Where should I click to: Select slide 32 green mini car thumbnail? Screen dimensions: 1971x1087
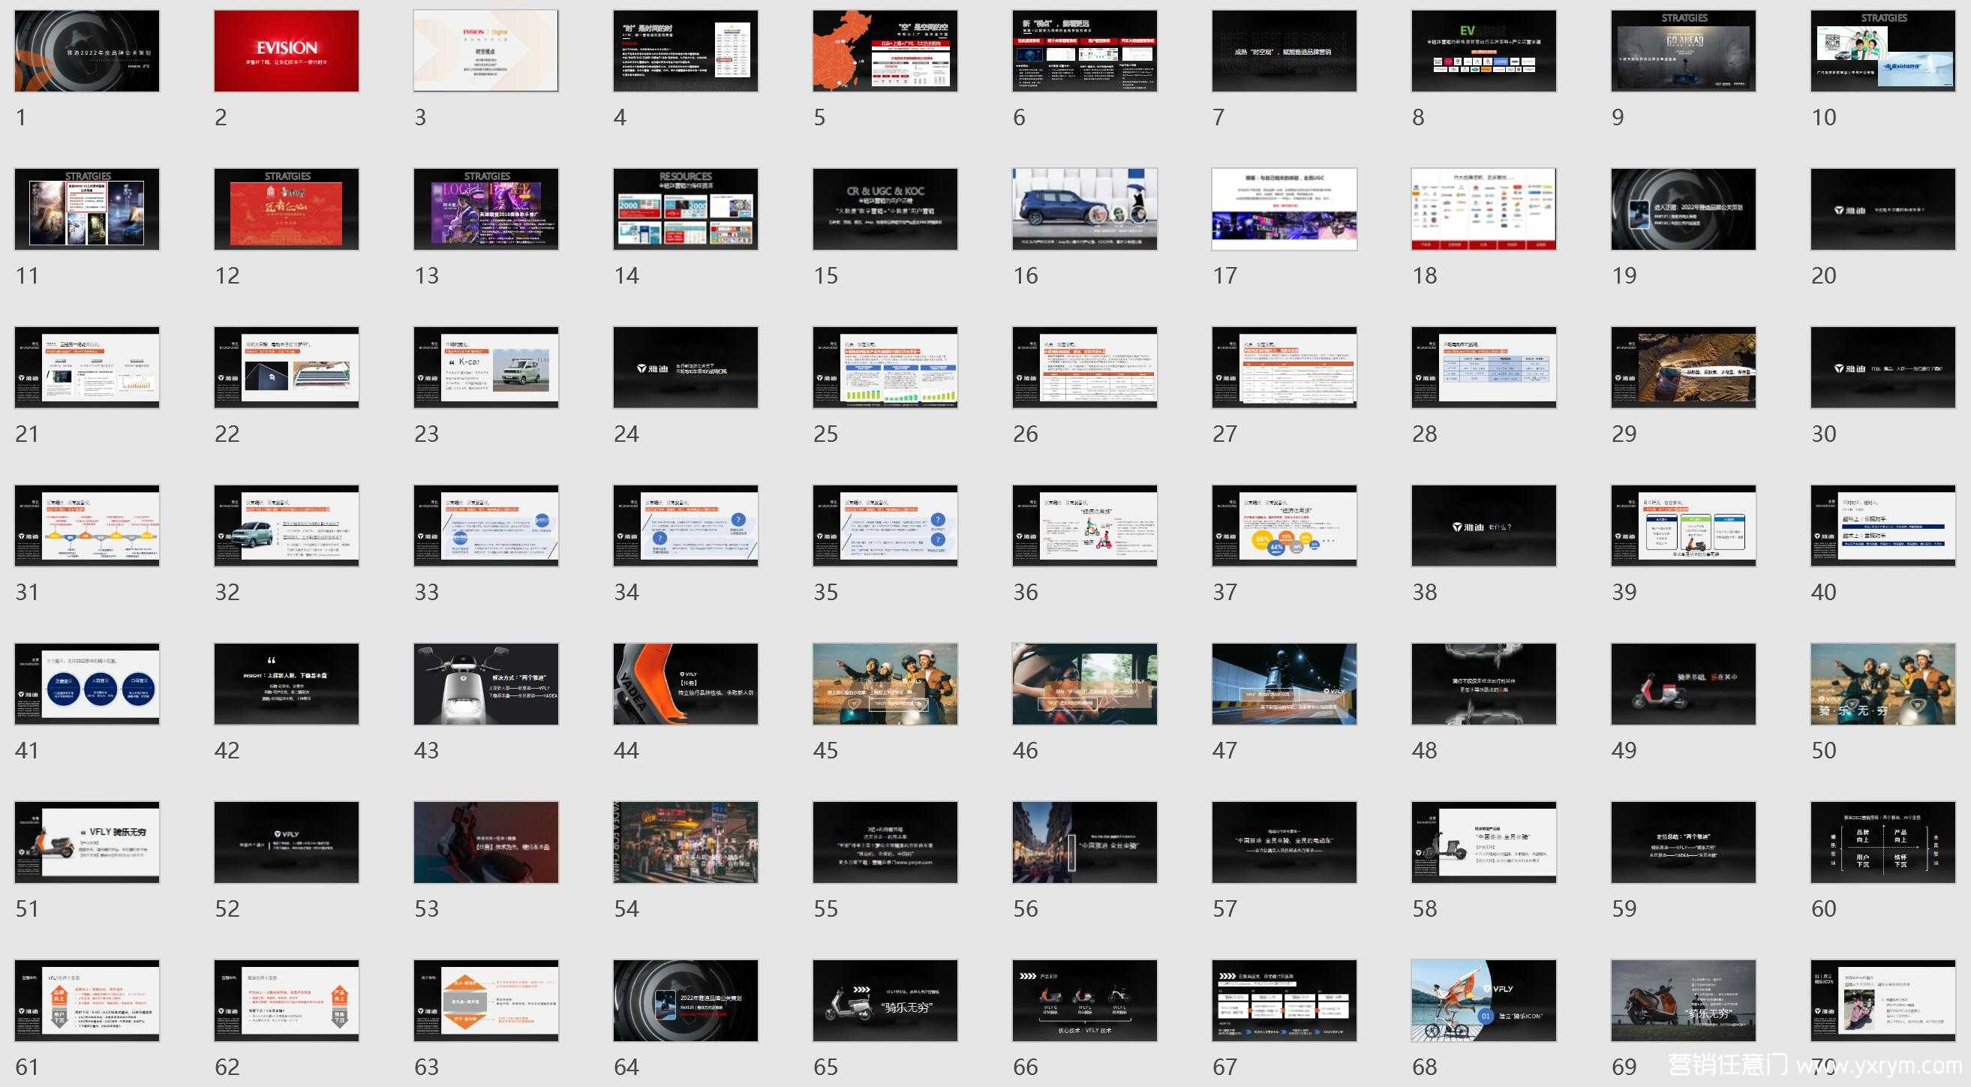click(287, 527)
